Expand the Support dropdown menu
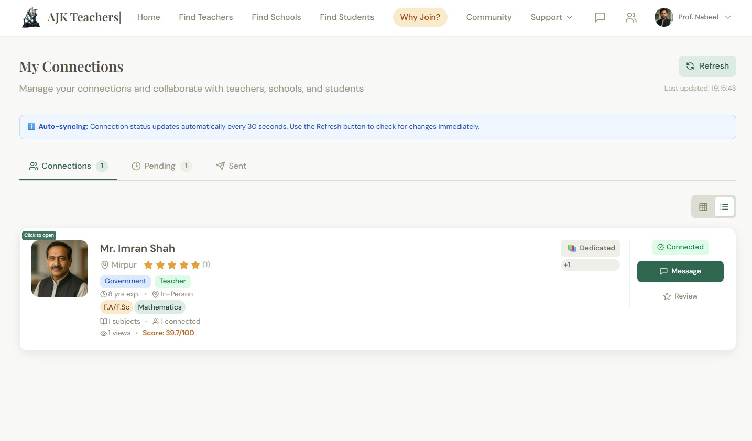 (551, 17)
